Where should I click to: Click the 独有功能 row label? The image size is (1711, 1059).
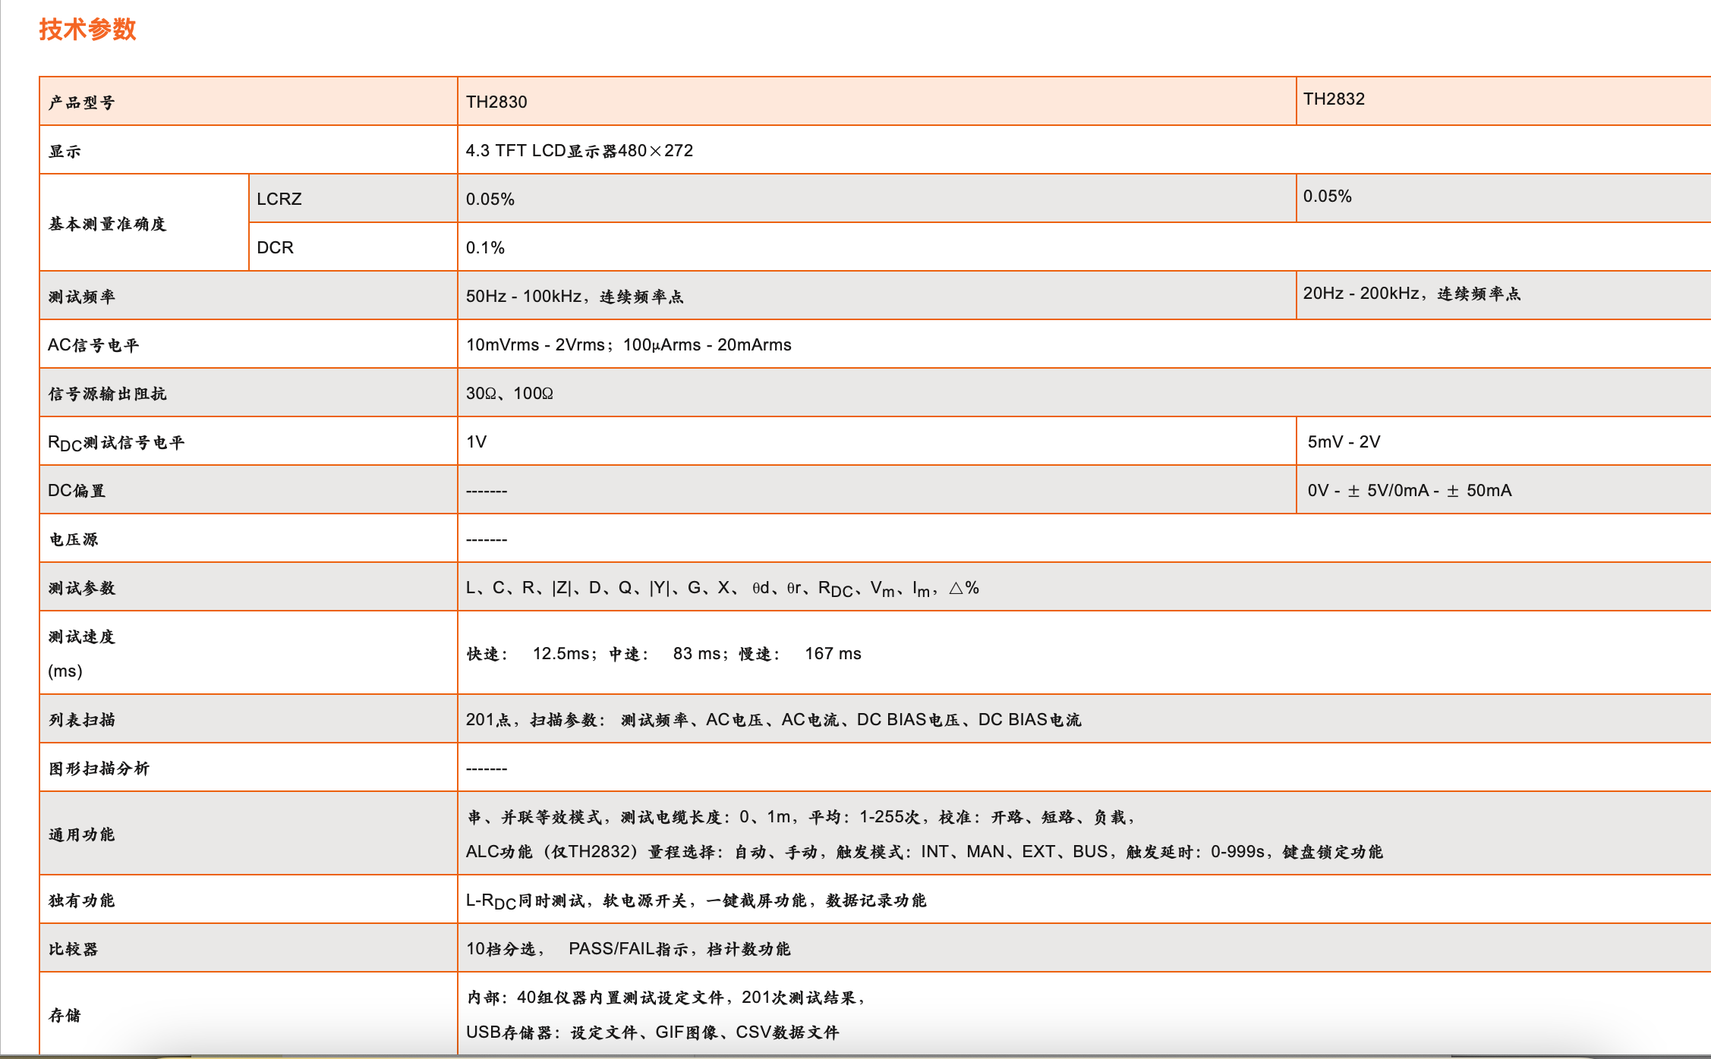[82, 900]
